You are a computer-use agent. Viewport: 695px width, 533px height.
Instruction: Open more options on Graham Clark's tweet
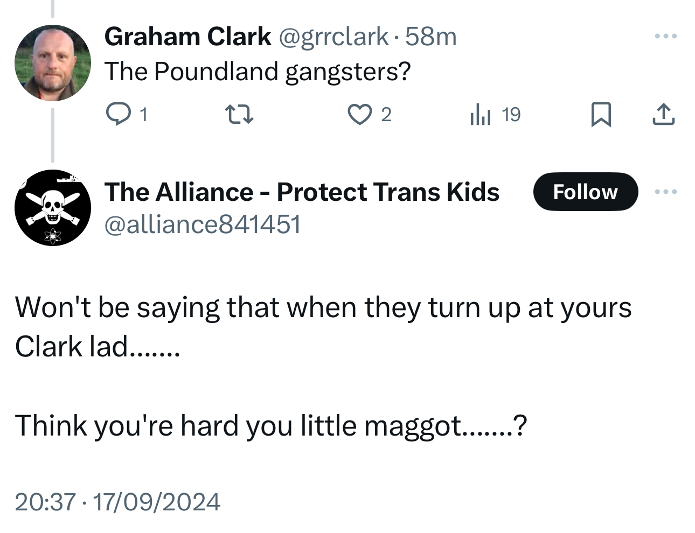click(x=665, y=37)
